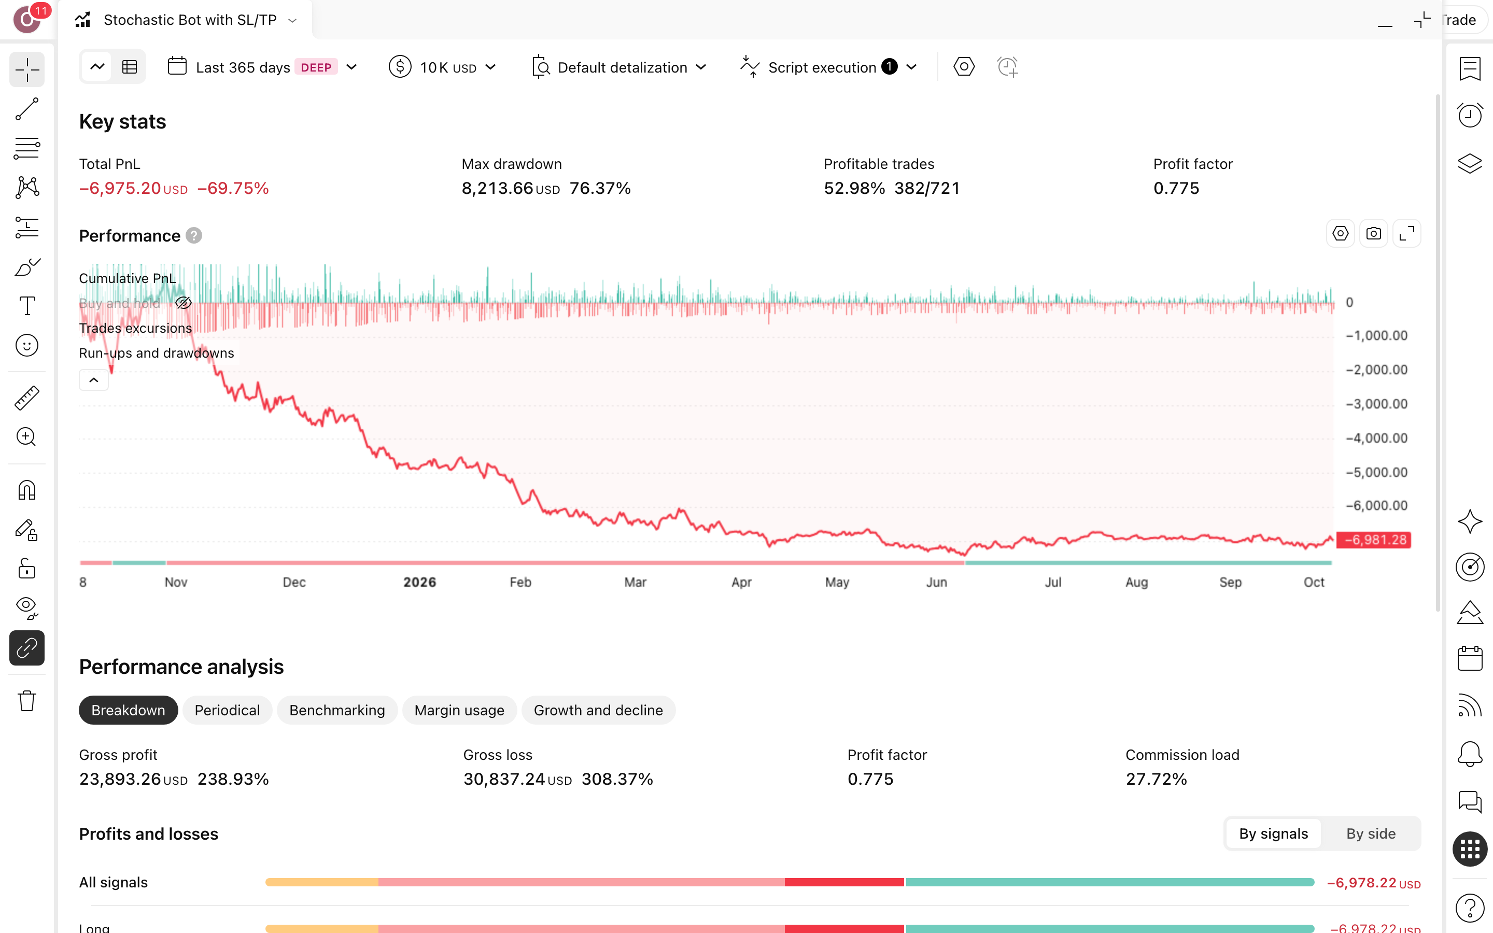Toggle Buy and hold visibility eye

pyautogui.click(x=183, y=303)
